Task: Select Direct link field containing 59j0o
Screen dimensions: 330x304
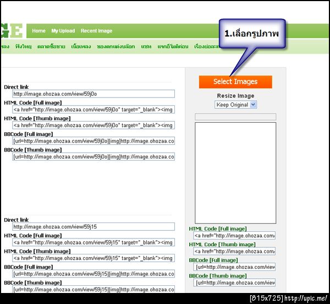Action: coord(94,94)
